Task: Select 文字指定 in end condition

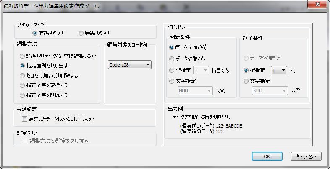Action: [246, 81]
